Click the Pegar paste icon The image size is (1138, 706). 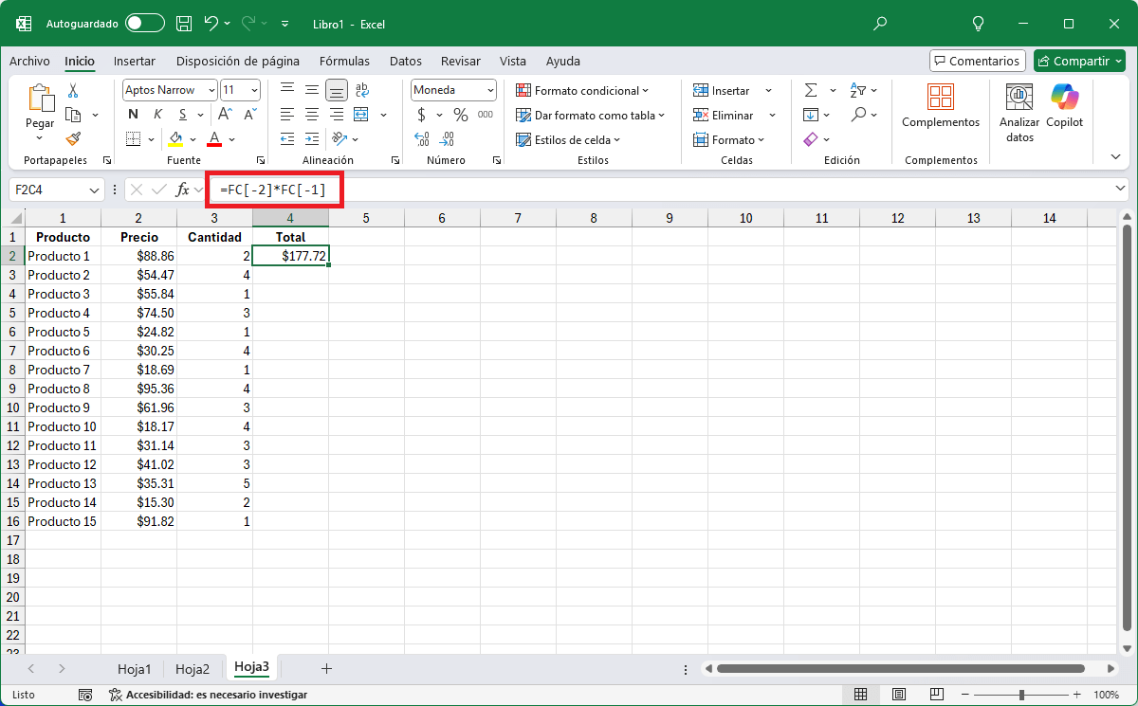[x=40, y=99]
